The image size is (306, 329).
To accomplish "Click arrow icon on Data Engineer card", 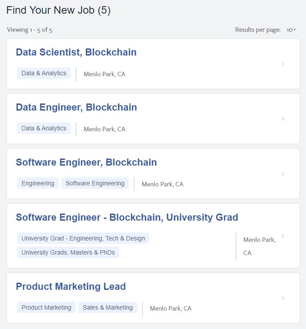I will pyautogui.click(x=283, y=119).
